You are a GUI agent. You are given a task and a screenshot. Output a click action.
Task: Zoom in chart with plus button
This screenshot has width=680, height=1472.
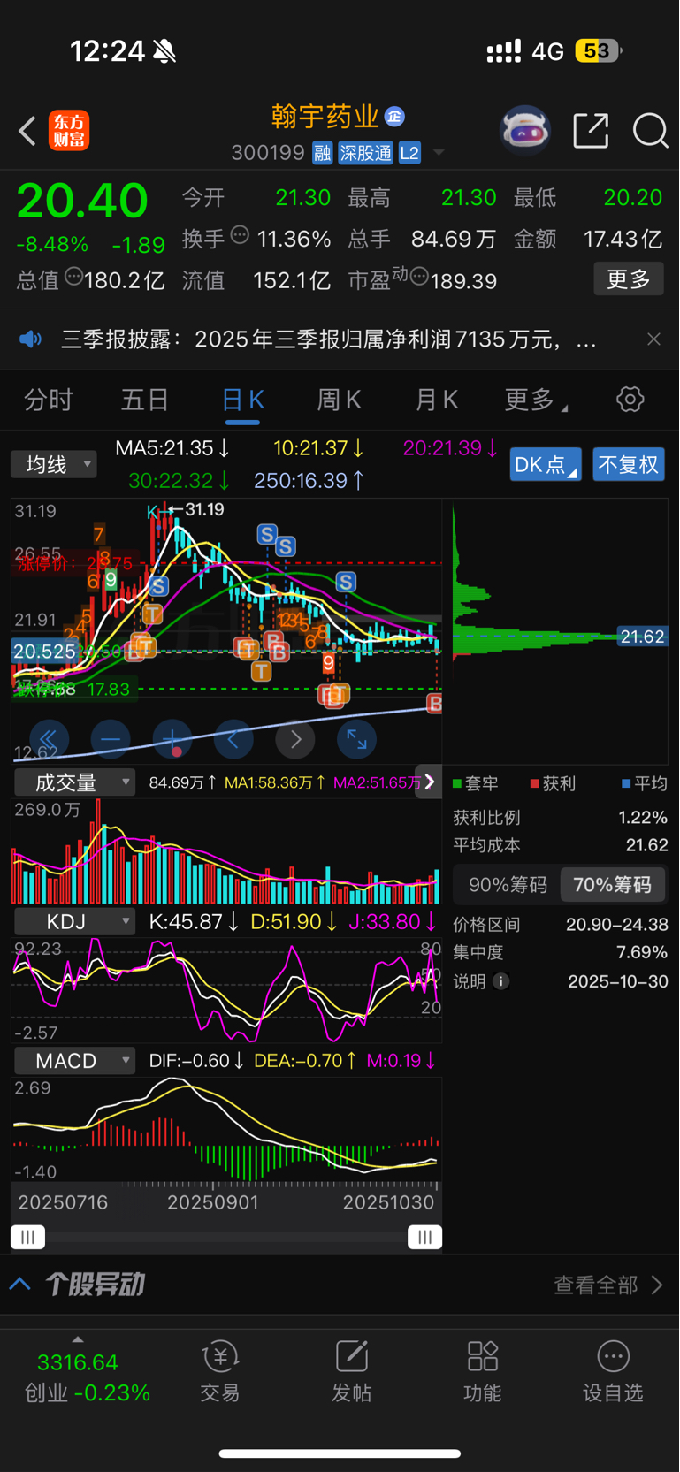(x=172, y=739)
